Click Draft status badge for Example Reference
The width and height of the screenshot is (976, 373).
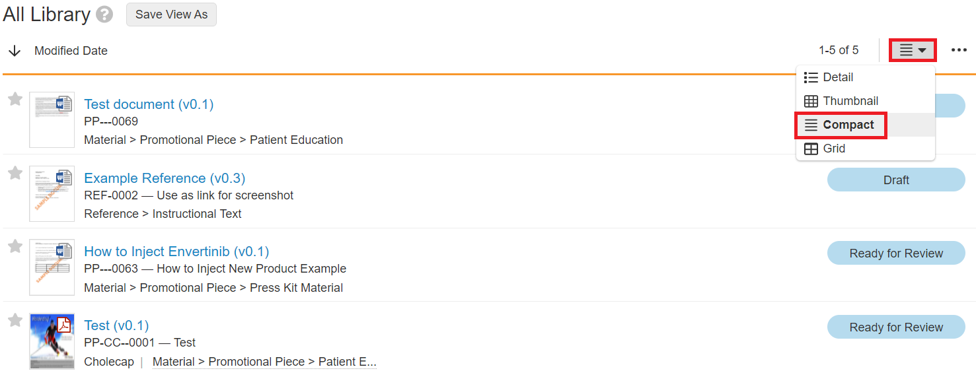895,180
